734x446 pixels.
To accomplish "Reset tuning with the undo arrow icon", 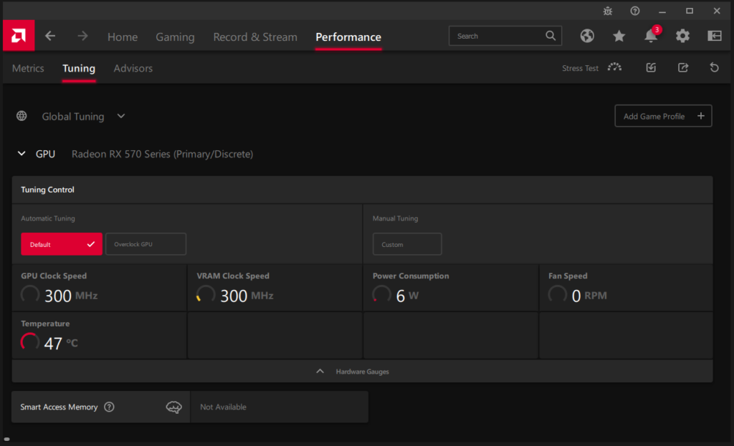I will tap(715, 68).
